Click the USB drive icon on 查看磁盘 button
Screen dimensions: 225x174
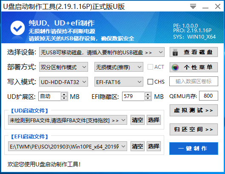click(x=175, y=52)
